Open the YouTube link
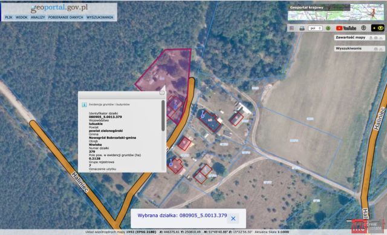 [x=346, y=28]
